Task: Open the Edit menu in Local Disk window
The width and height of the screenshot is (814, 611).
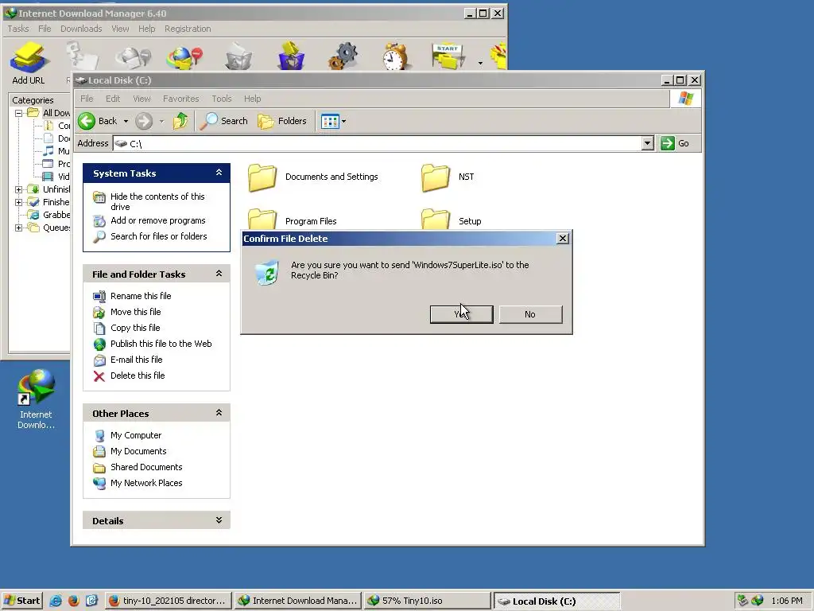Action: coord(113,99)
